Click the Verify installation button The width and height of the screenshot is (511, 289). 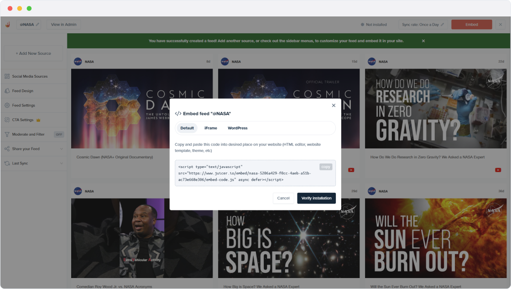point(316,198)
